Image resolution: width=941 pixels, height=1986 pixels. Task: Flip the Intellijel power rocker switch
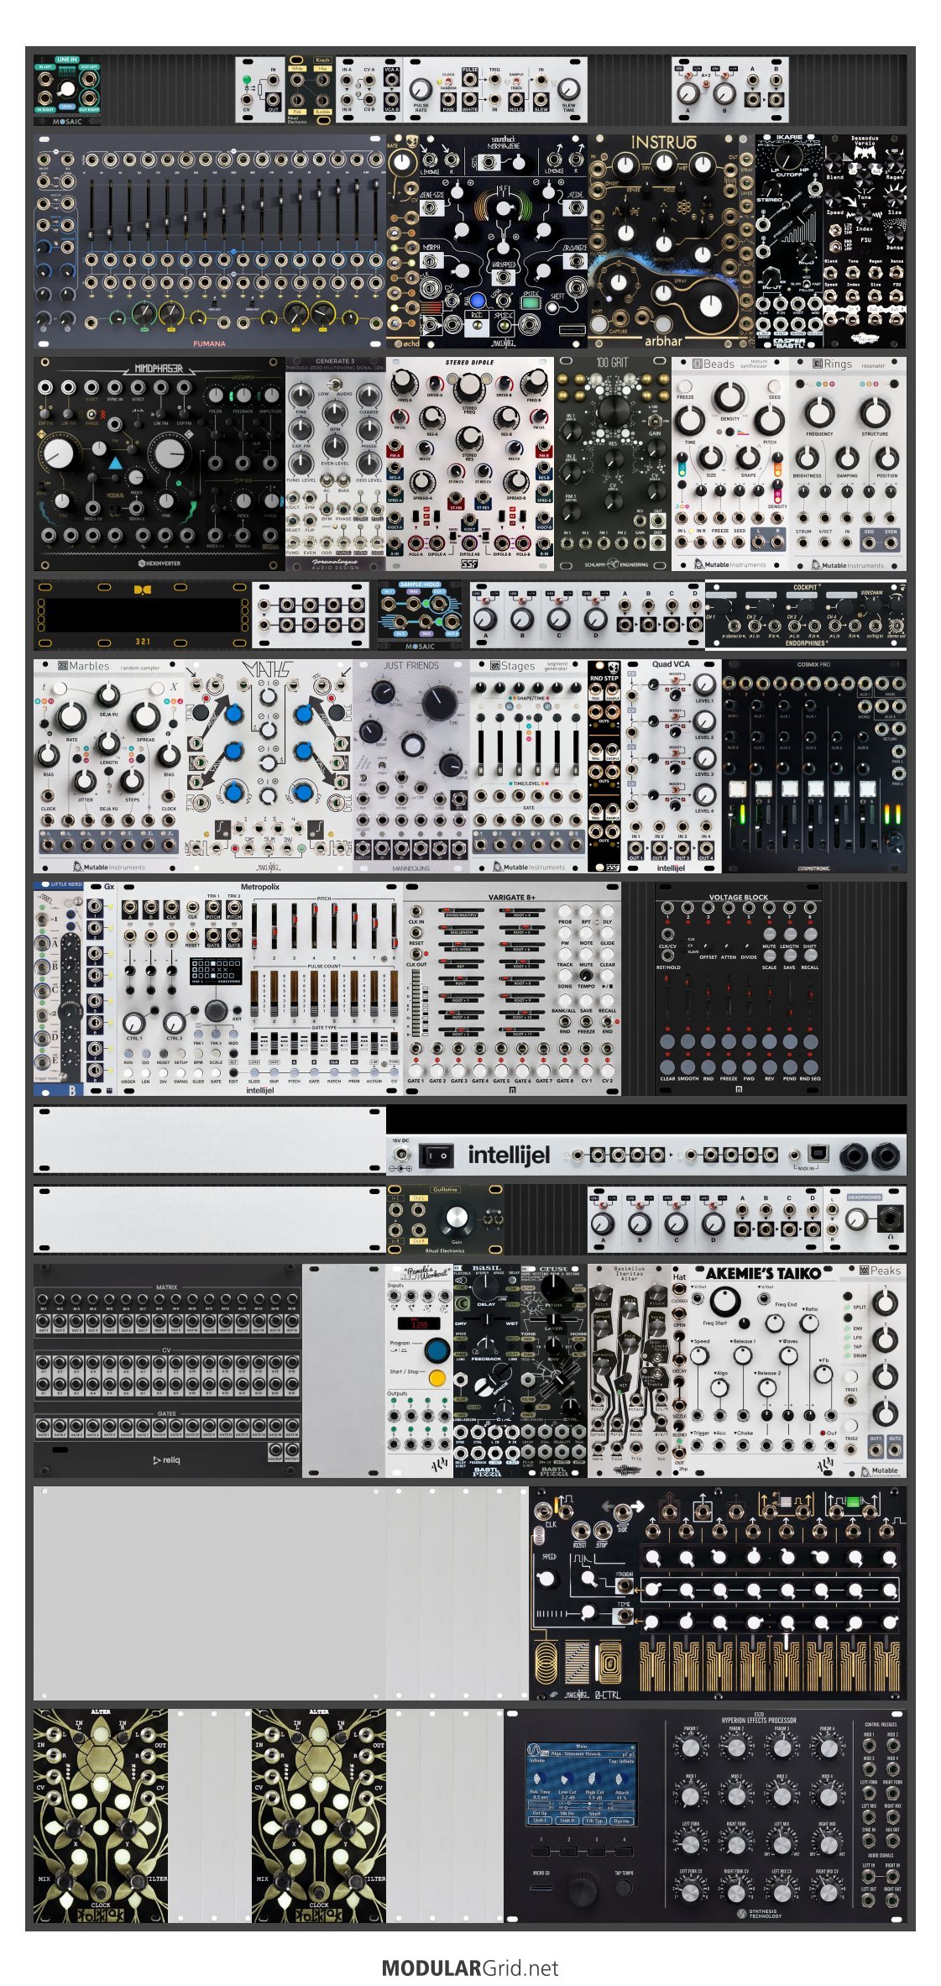(x=436, y=1157)
